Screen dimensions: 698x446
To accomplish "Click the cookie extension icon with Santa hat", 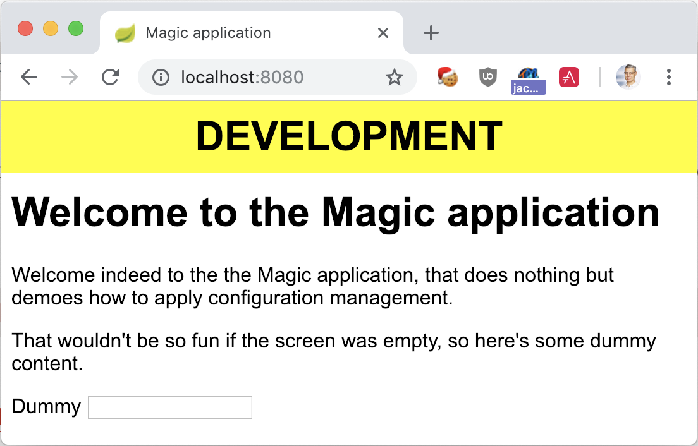I will [446, 76].
